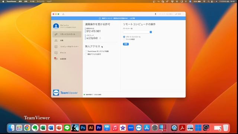Click the sign-in profile avatar
Image resolution: width=238 pixels, height=134 pixels.
click(56, 26)
